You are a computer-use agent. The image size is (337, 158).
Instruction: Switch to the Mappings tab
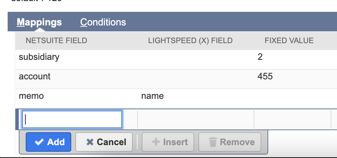[39, 22]
